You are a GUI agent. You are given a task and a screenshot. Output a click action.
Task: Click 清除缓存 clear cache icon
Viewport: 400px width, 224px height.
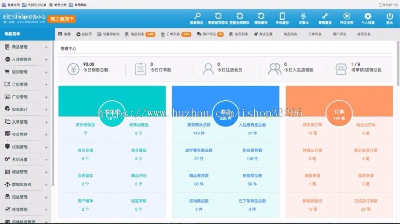pyautogui.click(x=261, y=16)
